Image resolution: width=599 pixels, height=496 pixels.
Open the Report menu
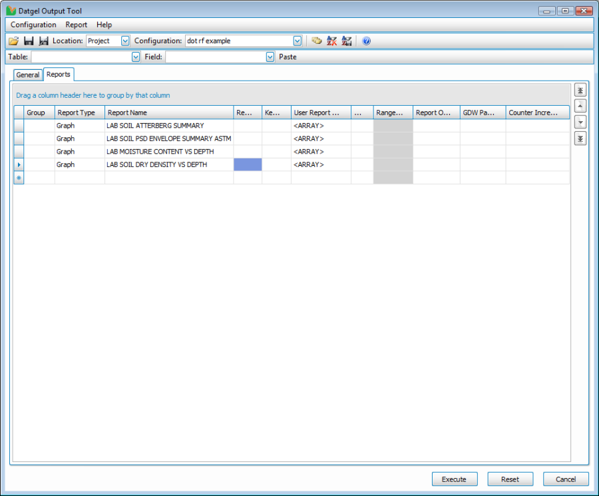76,25
